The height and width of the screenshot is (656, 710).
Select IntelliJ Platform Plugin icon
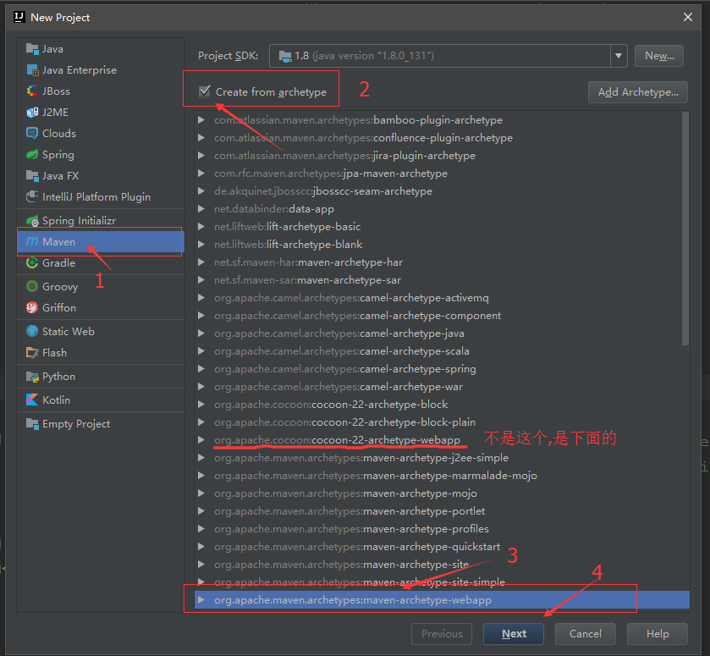[32, 196]
